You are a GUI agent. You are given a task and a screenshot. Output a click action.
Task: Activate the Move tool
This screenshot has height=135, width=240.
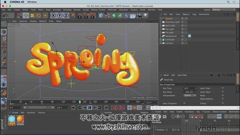(26, 15)
